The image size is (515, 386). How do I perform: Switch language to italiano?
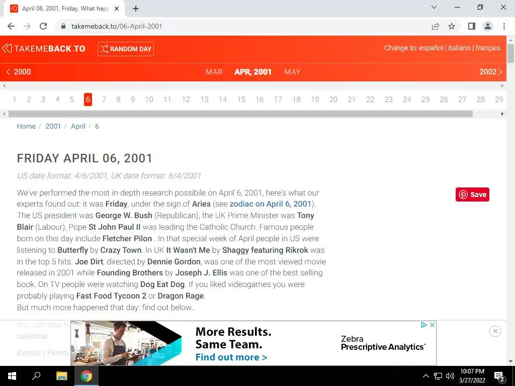click(x=459, y=48)
